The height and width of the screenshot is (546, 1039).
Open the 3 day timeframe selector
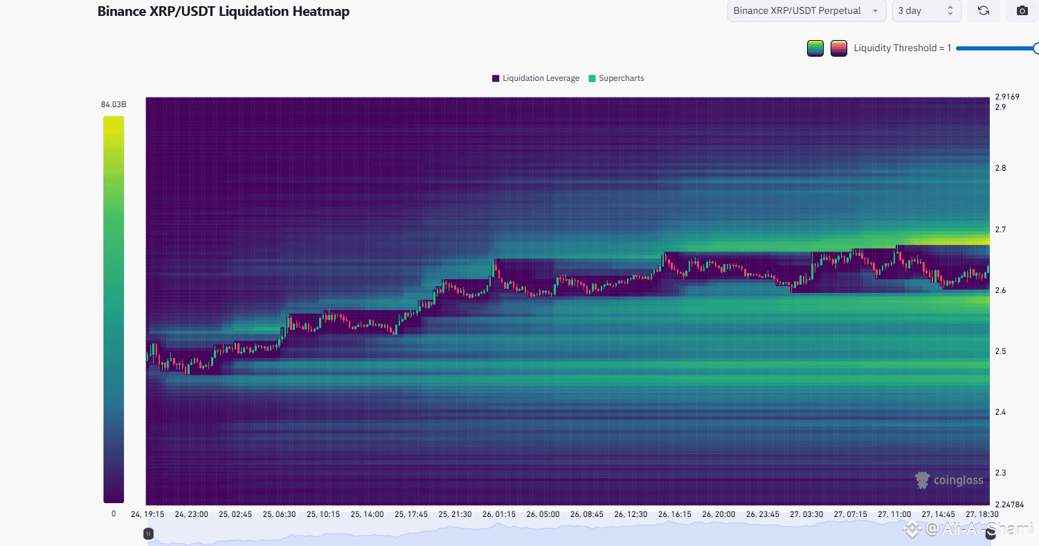[926, 11]
